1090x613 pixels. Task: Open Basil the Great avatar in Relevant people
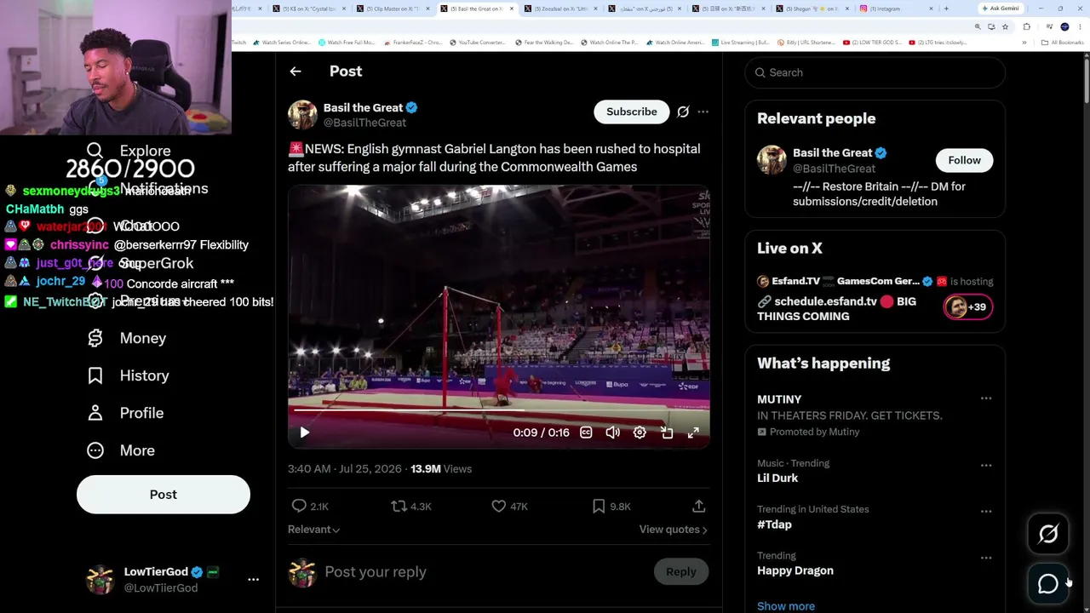coord(772,160)
